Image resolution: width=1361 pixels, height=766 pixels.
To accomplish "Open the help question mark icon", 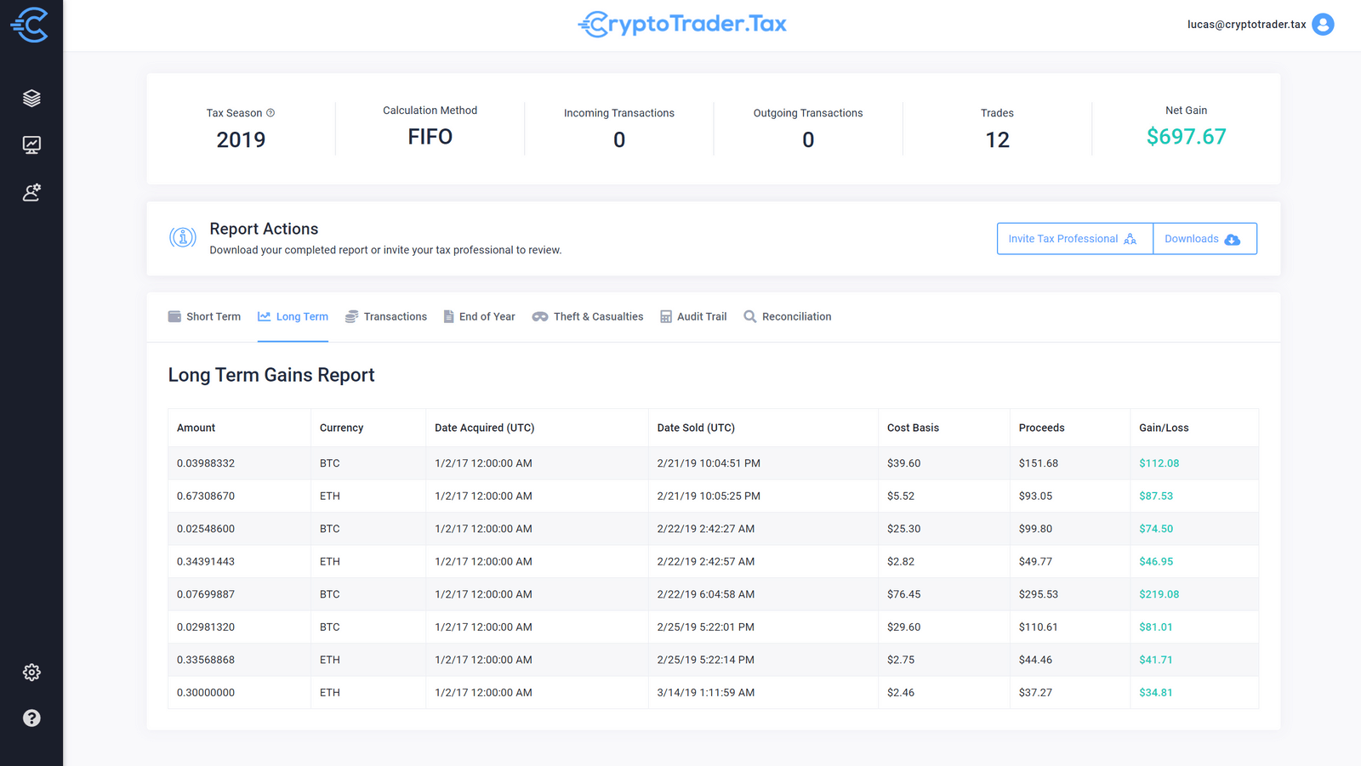I will pos(31,718).
